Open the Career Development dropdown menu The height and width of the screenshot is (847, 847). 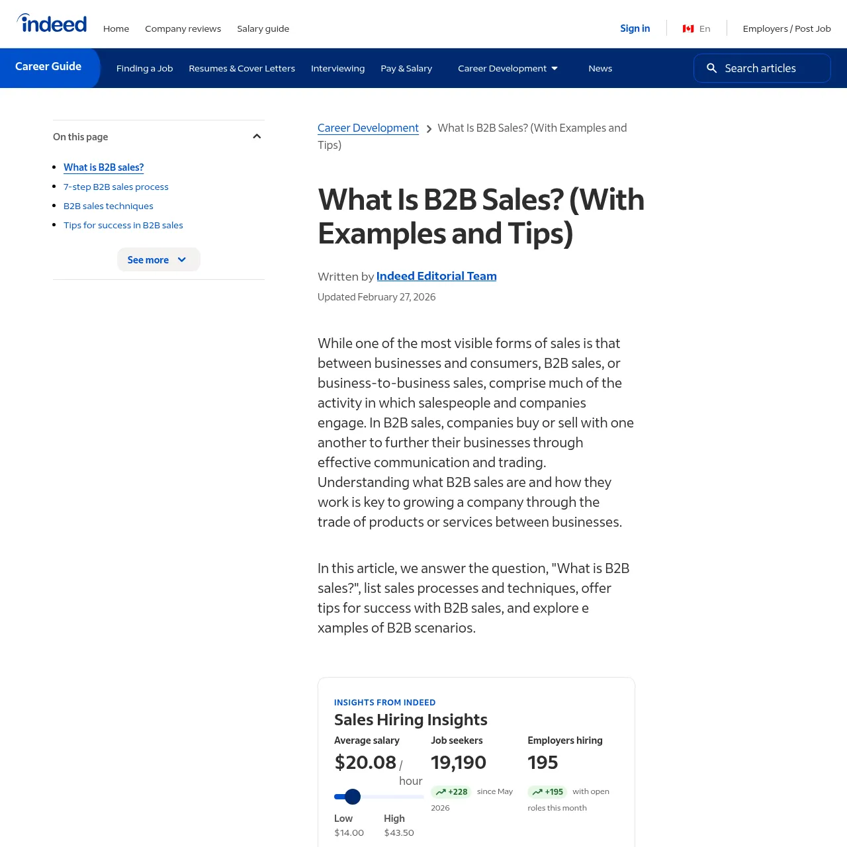click(x=508, y=68)
